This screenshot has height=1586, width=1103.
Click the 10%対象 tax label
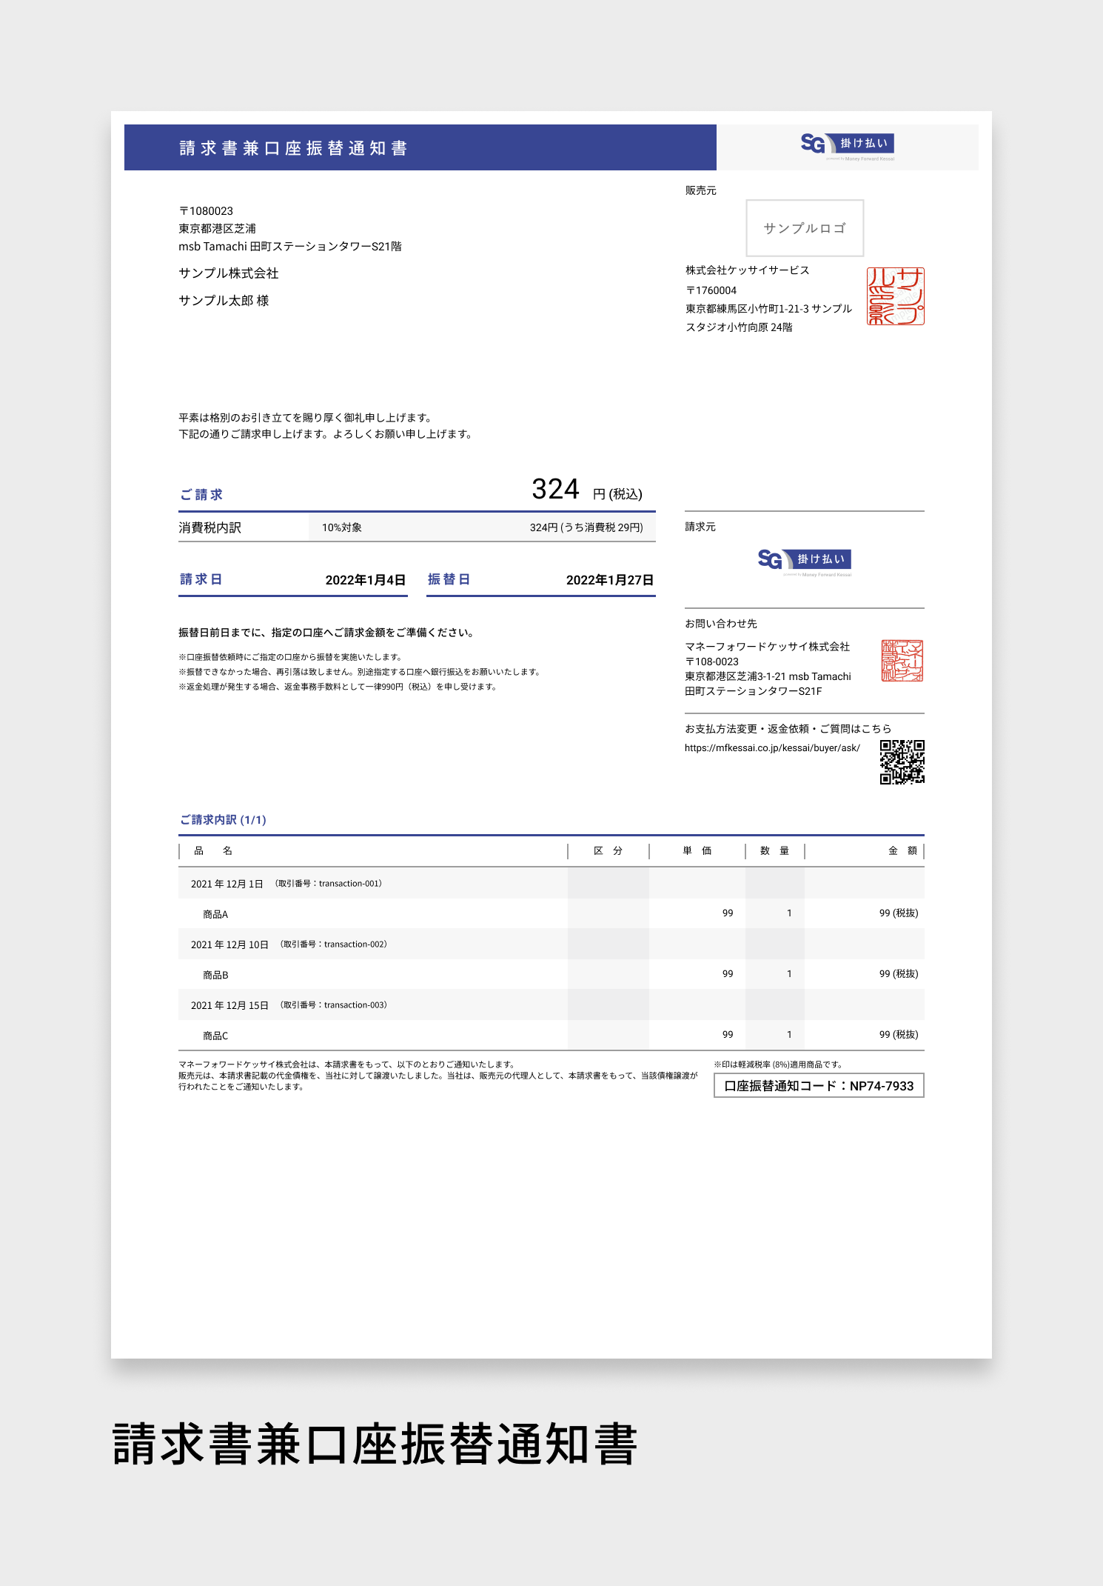[x=342, y=527]
